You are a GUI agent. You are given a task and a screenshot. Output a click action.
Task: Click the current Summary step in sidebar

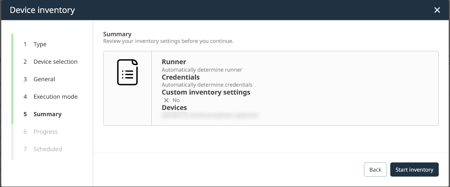47,114
